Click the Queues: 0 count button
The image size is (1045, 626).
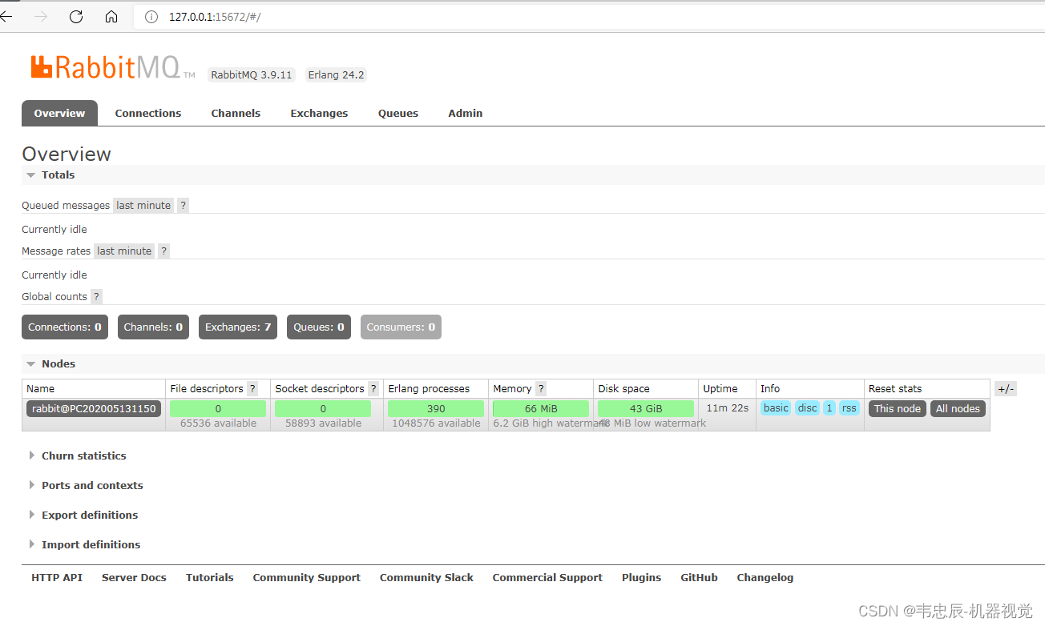[x=319, y=327]
